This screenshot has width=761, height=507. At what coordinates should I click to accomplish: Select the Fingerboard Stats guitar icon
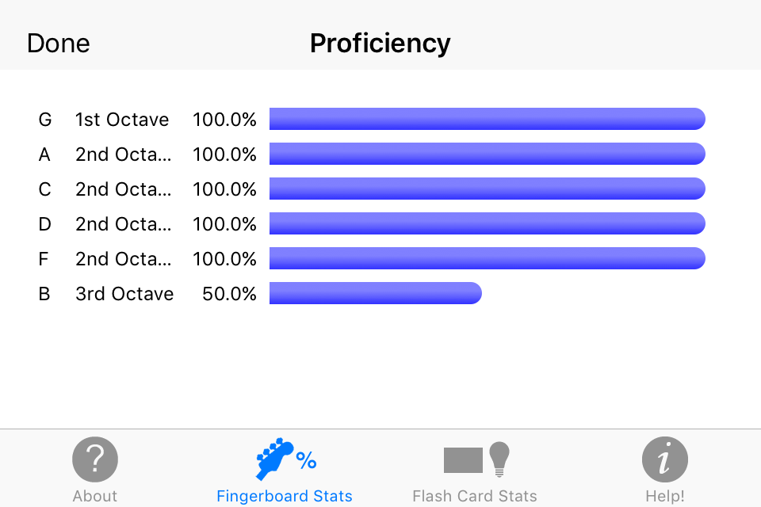point(275,459)
